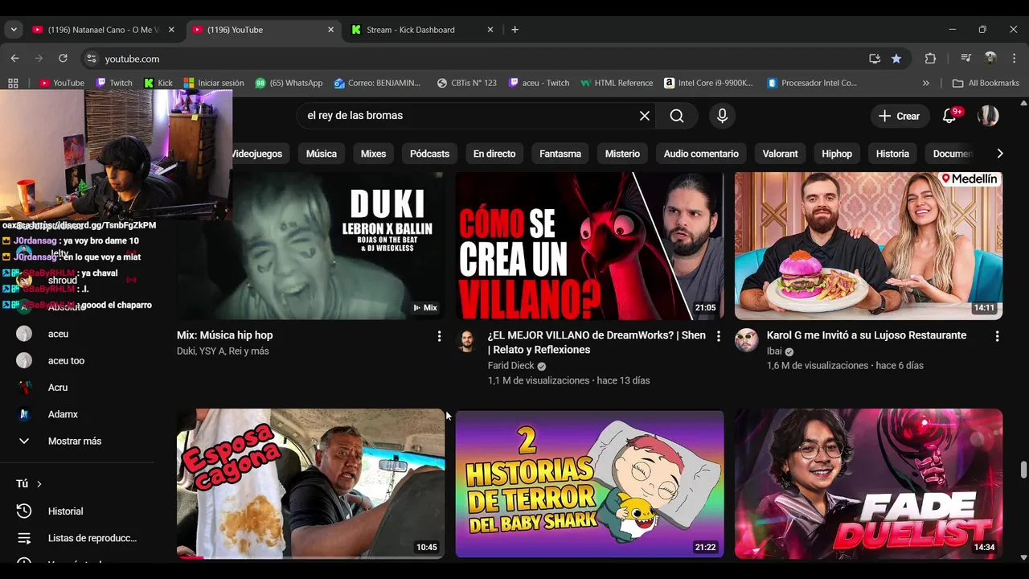Select the Valorant filter chip

coord(780,154)
